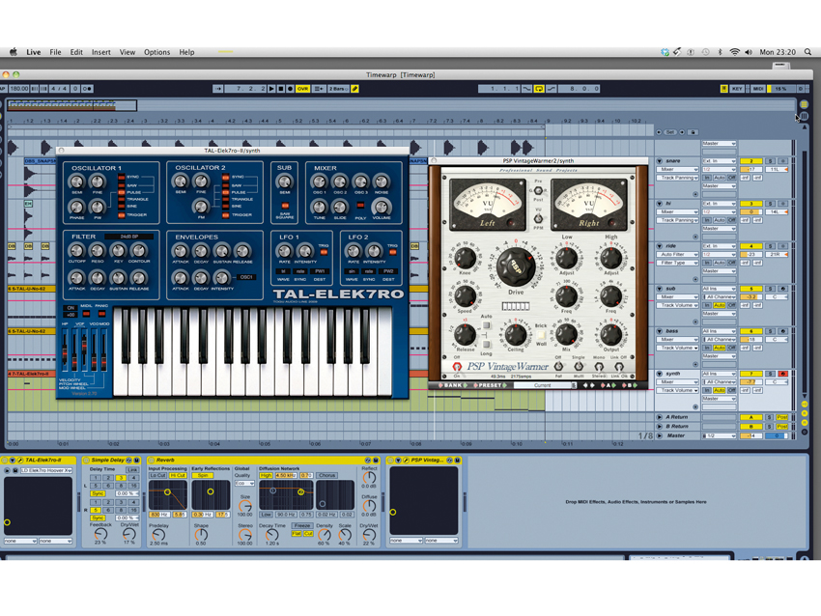Toggle the OVR overdub switch
This screenshot has height=616, width=821.
(302, 89)
